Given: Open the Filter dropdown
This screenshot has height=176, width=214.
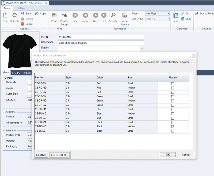Looking at the screenshot, I should pyautogui.click(x=167, y=13).
